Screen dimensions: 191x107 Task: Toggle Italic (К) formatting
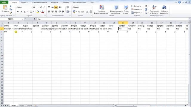(x=21, y=12)
